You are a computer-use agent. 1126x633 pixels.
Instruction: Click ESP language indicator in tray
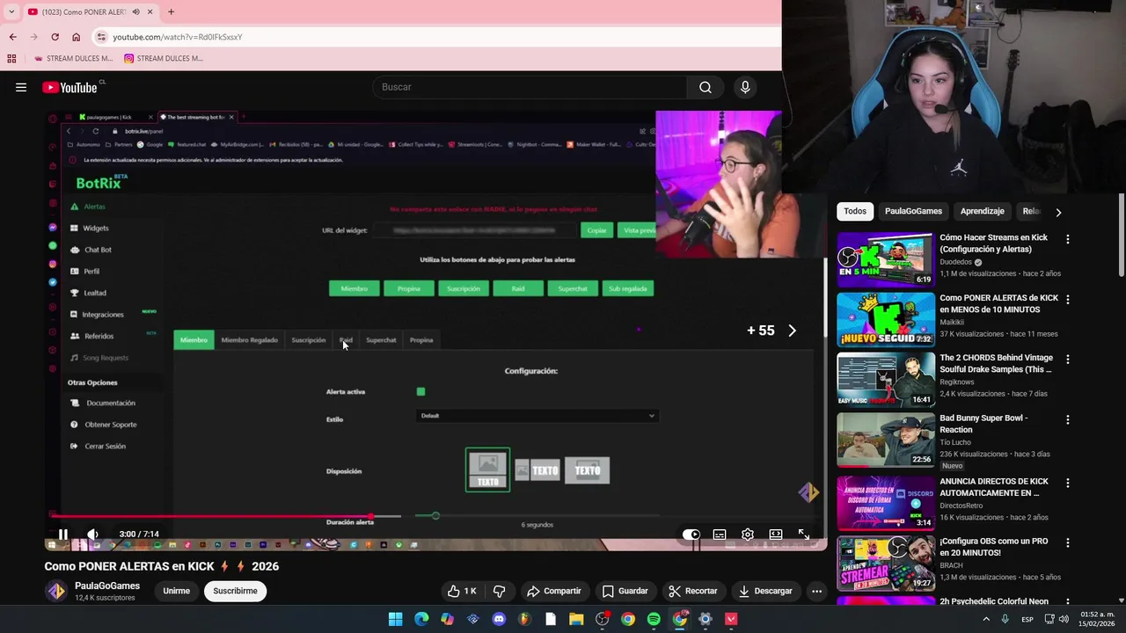[x=1027, y=619]
